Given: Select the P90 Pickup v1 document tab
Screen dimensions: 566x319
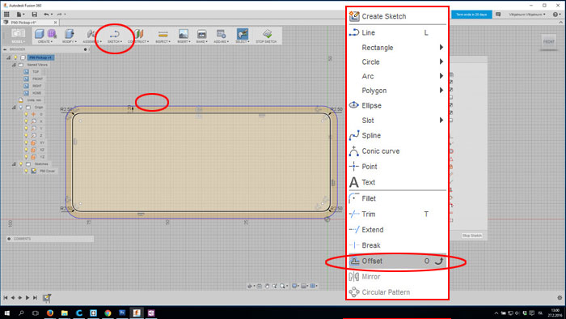Looking at the screenshot, I should 23,23.
